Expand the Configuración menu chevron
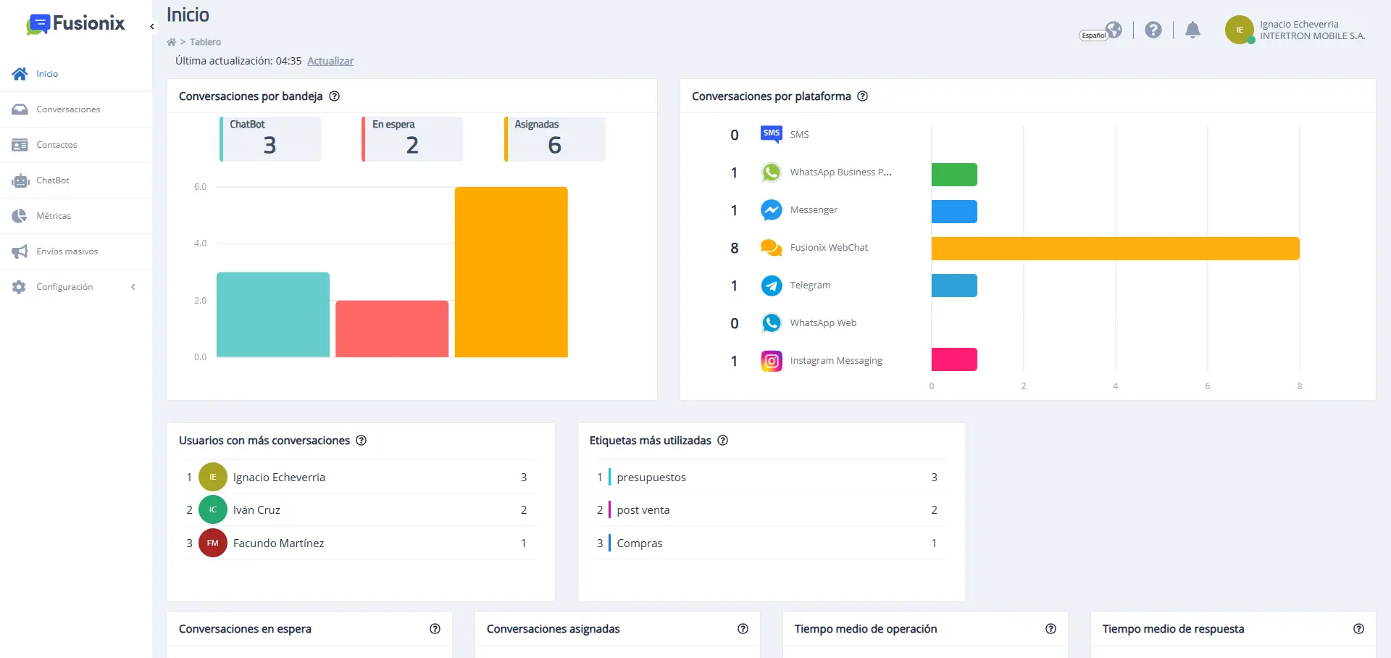 pos(133,287)
